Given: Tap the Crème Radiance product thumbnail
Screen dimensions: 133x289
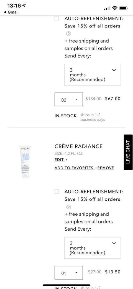Looking at the screenshot, I should 25,162.
